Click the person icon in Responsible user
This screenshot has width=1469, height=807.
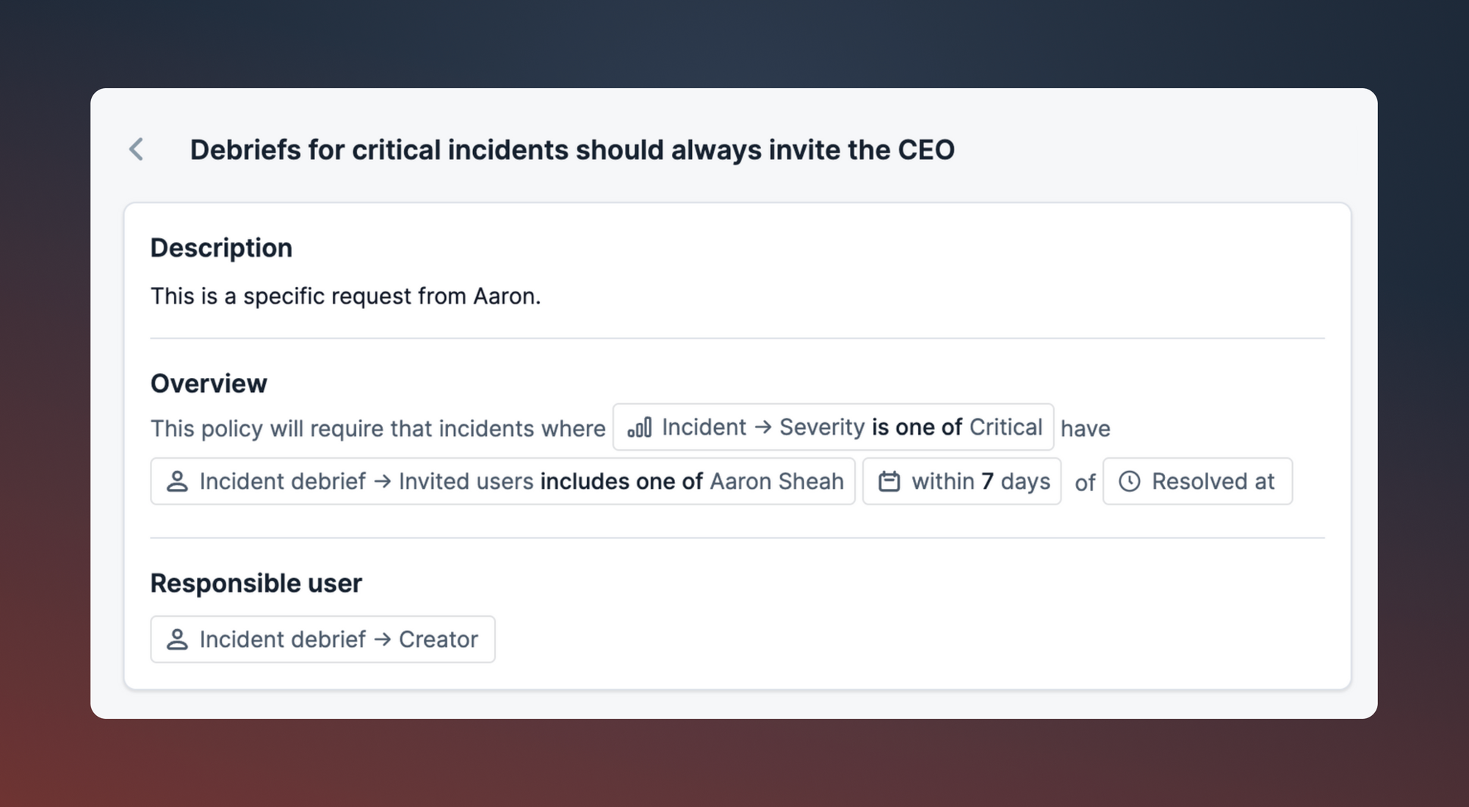(177, 640)
